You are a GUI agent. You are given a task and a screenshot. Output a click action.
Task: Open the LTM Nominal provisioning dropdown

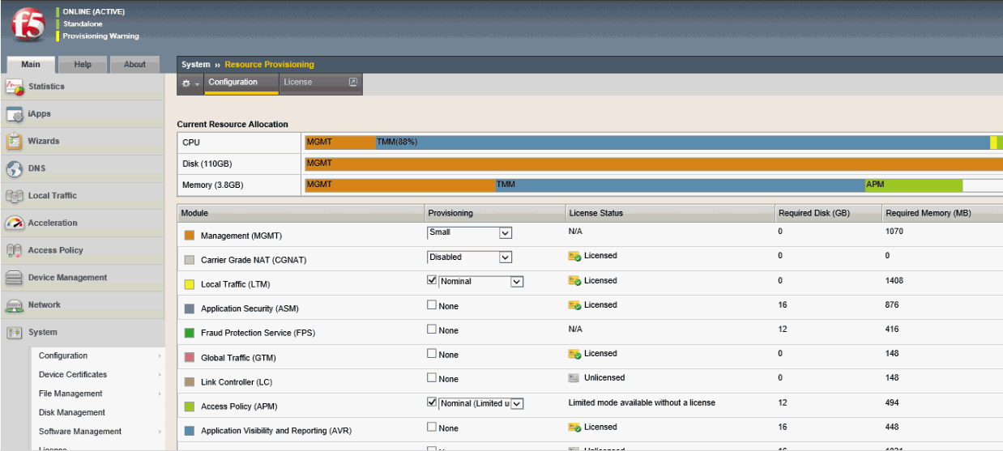(x=481, y=282)
